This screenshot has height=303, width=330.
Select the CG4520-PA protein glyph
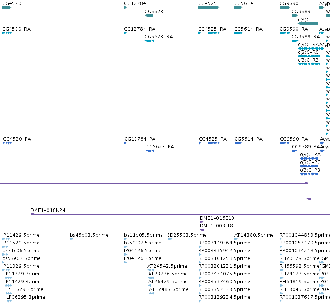[x=8, y=143]
